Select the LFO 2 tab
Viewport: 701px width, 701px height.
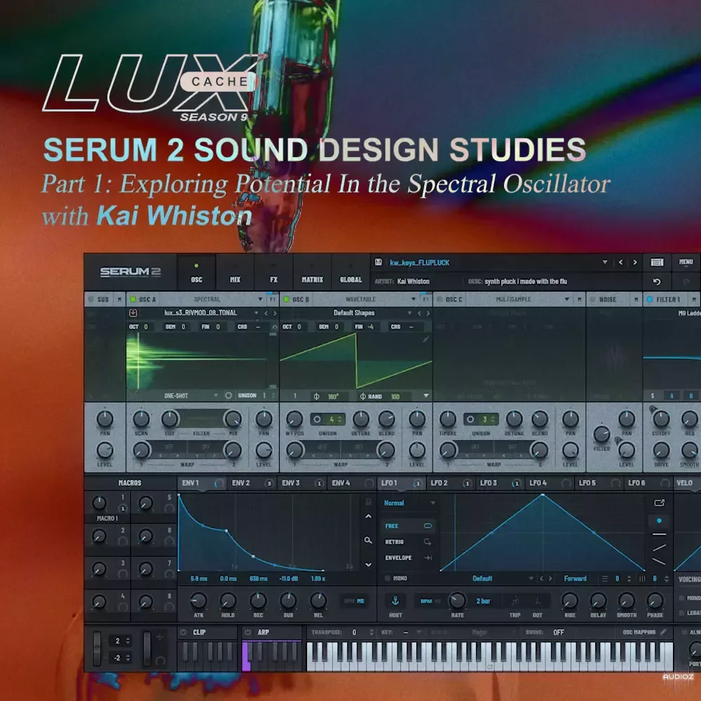[450, 483]
